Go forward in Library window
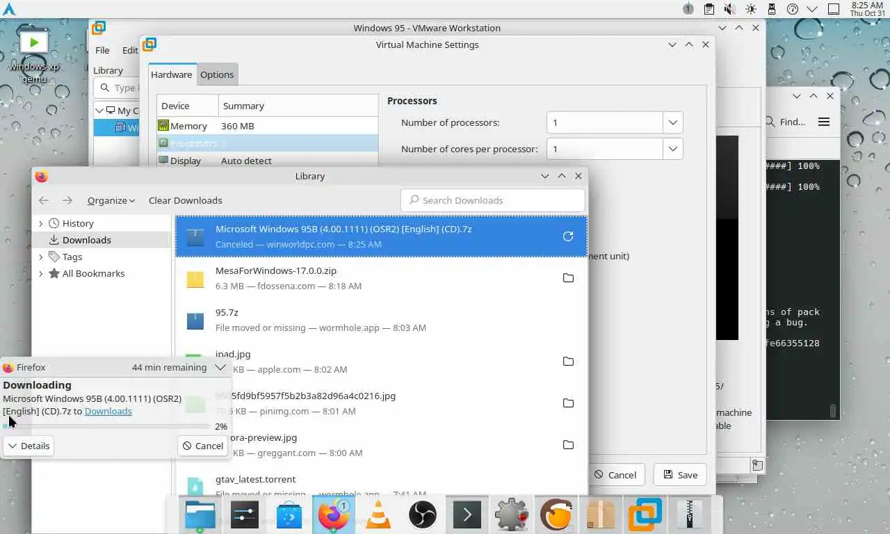The width and height of the screenshot is (890, 534). tap(67, 200)
